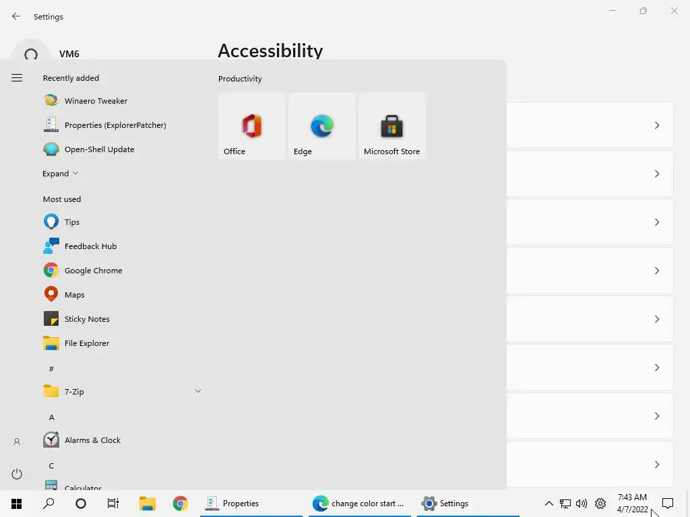Open fifth Accessibility settings row chevron
The height and width of the screenshot is (517, 690).
[656, 319]
